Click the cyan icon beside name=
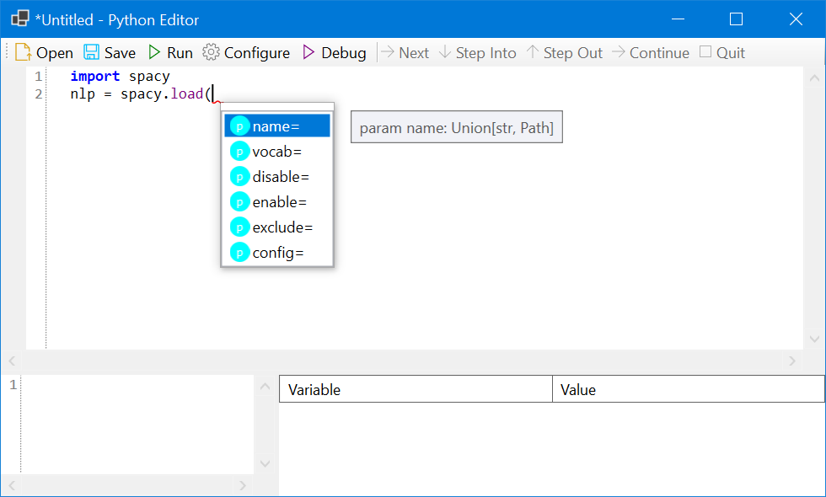Viewport: 826px width, 497px height. click(x=239, y=126)
